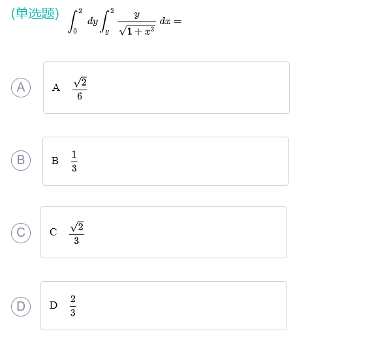Click the integrand fraction y over root
This screenshot has height=342, width=385.
point(137,23)
